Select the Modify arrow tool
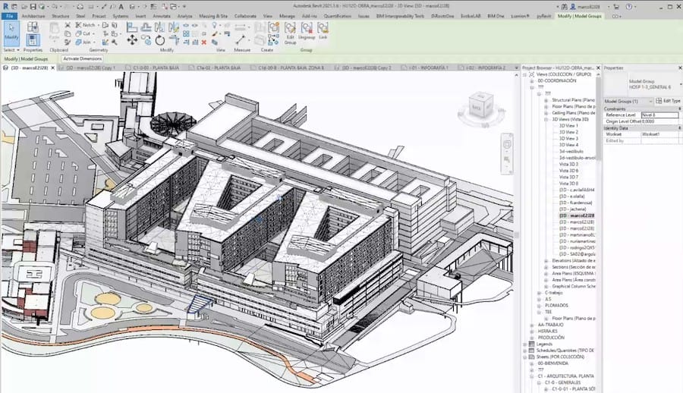Screen dimensions: 683x393 tap(11, 32)
